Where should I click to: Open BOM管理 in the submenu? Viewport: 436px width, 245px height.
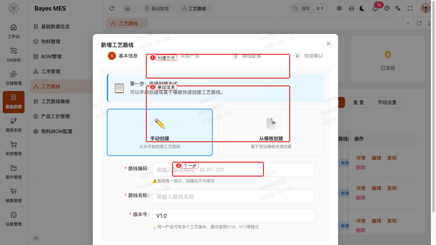click(x=61, y=56)
